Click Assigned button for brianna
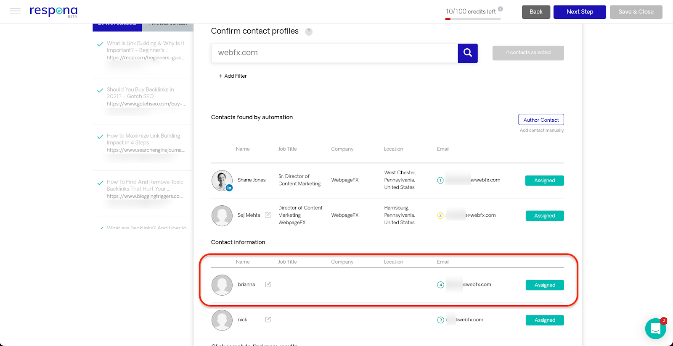This screenshot has width=673, height=346. click(x=545, y=285)
